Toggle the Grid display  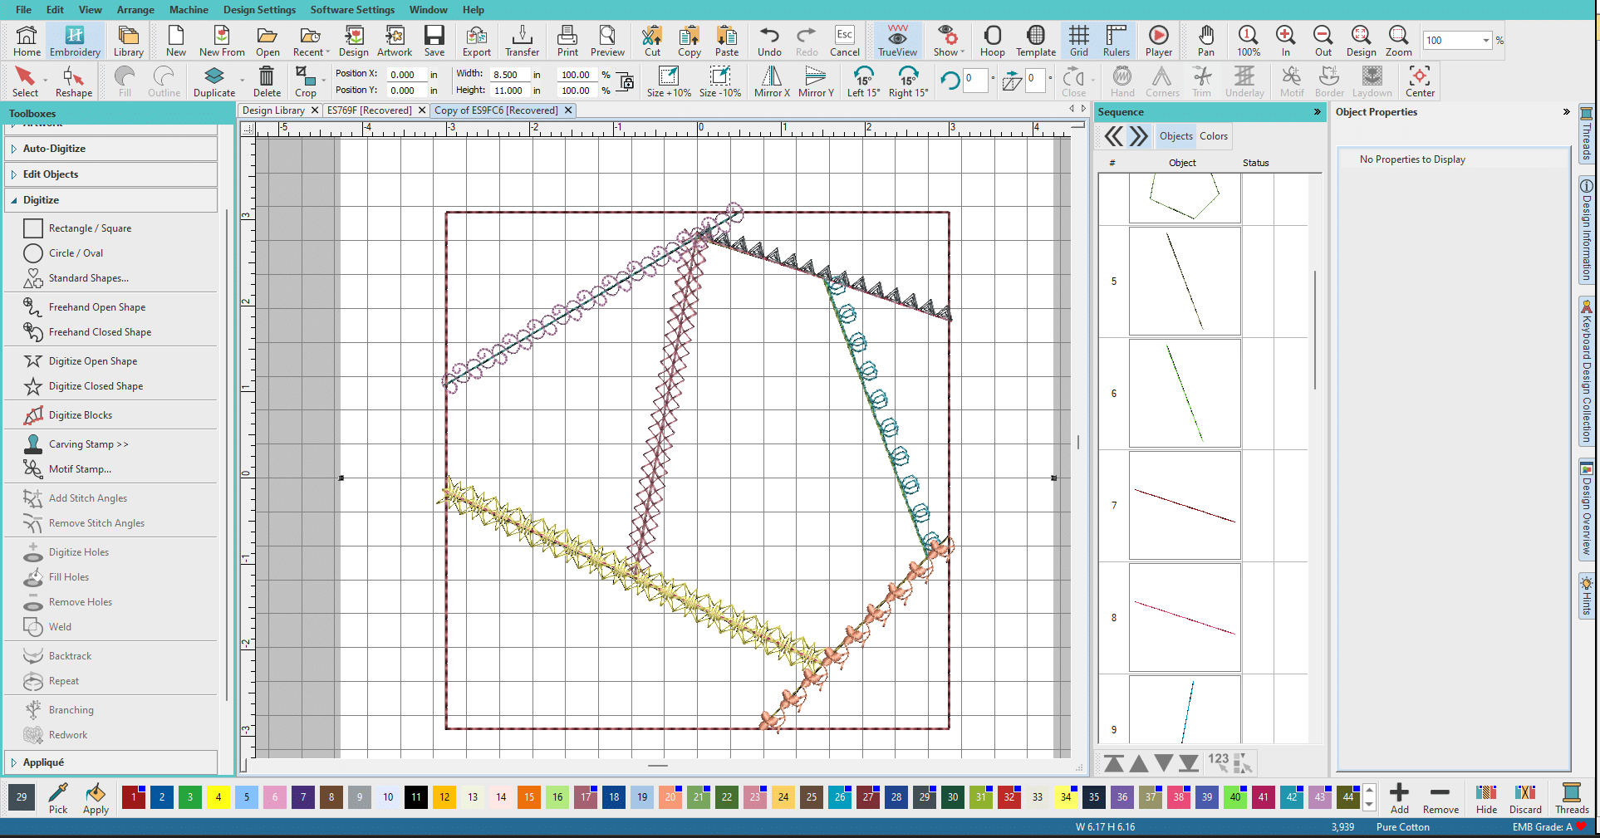coord(1078,40)
